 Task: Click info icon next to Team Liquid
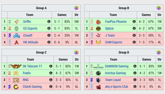coord(135,80)
